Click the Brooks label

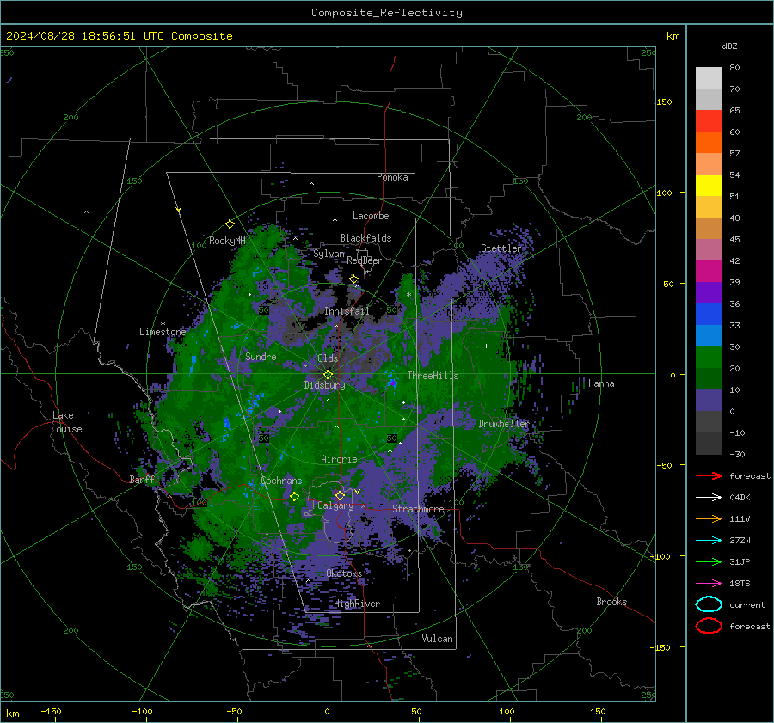(611, 602)
